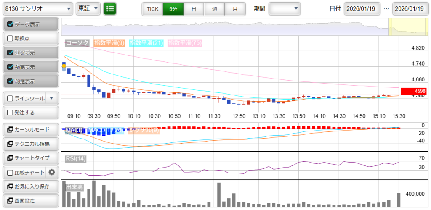The height and width of the screenshot is (210, 431).
Task: Click お気に入り保存 to save favorite
Action: click(x=30, y=186)
